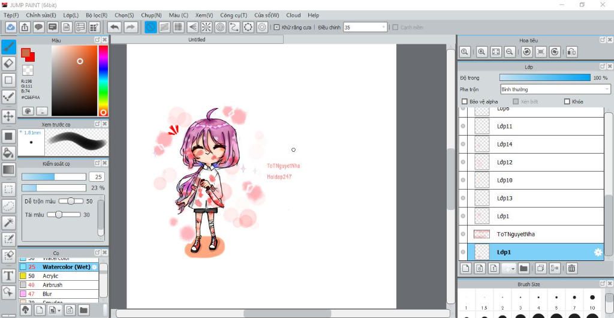Open snap settings gear in toolbar
Screen dimensions: 614x318
(x=262, y=27)
